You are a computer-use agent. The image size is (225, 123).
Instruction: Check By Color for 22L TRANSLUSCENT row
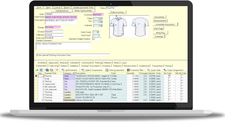coord(170,81)
